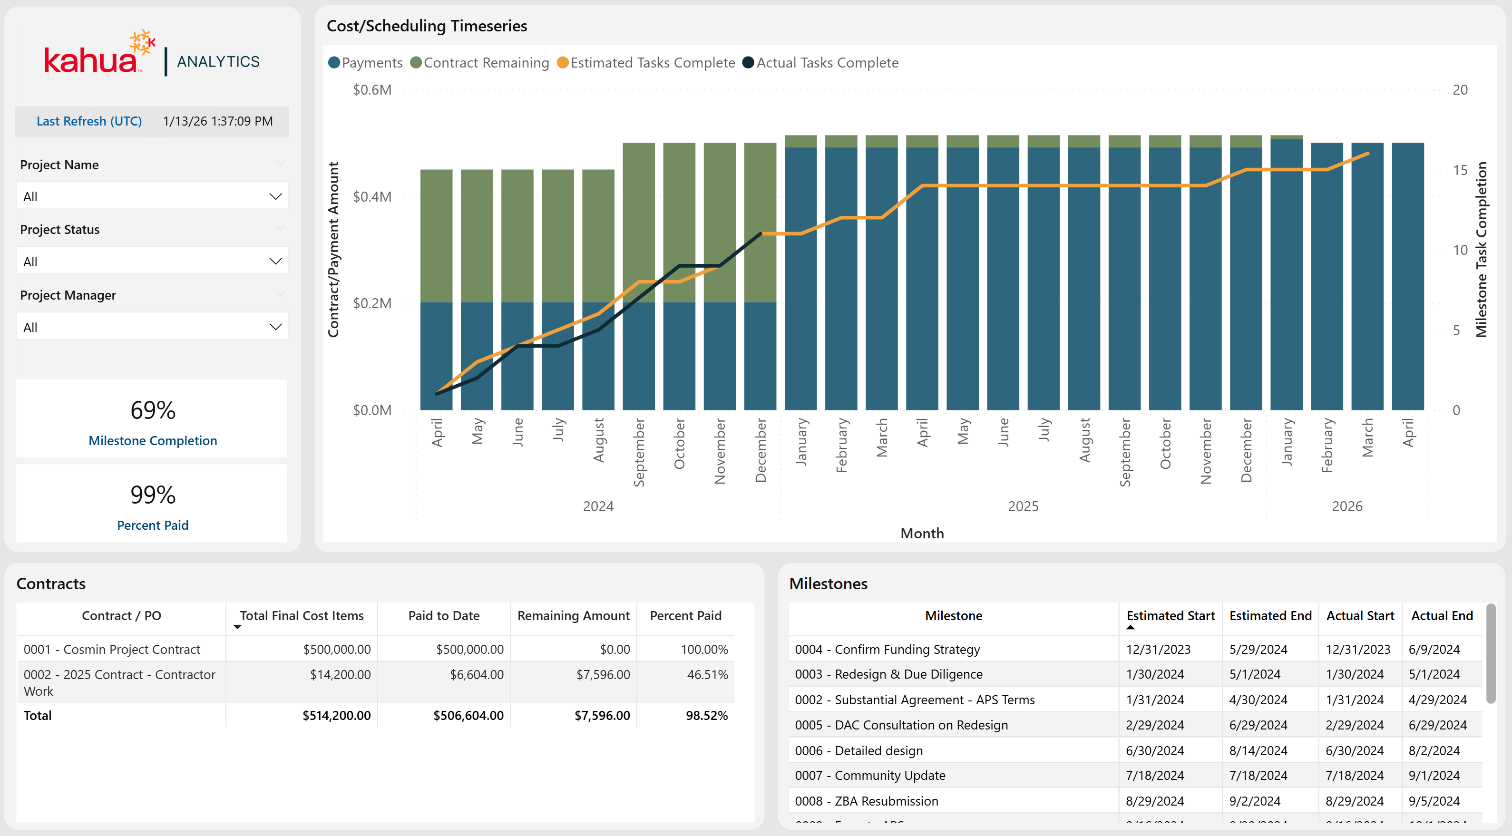The image size is (1512, 836).
Task: Click Contract Remaining legend circle
Action: click(x=416, y=63)
